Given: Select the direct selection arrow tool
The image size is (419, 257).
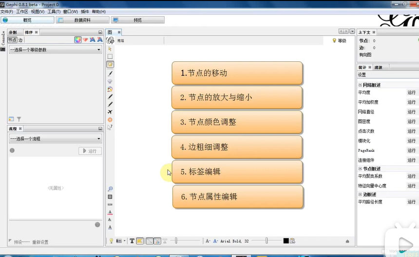Looking at the screenshot, I should (110, 49).
